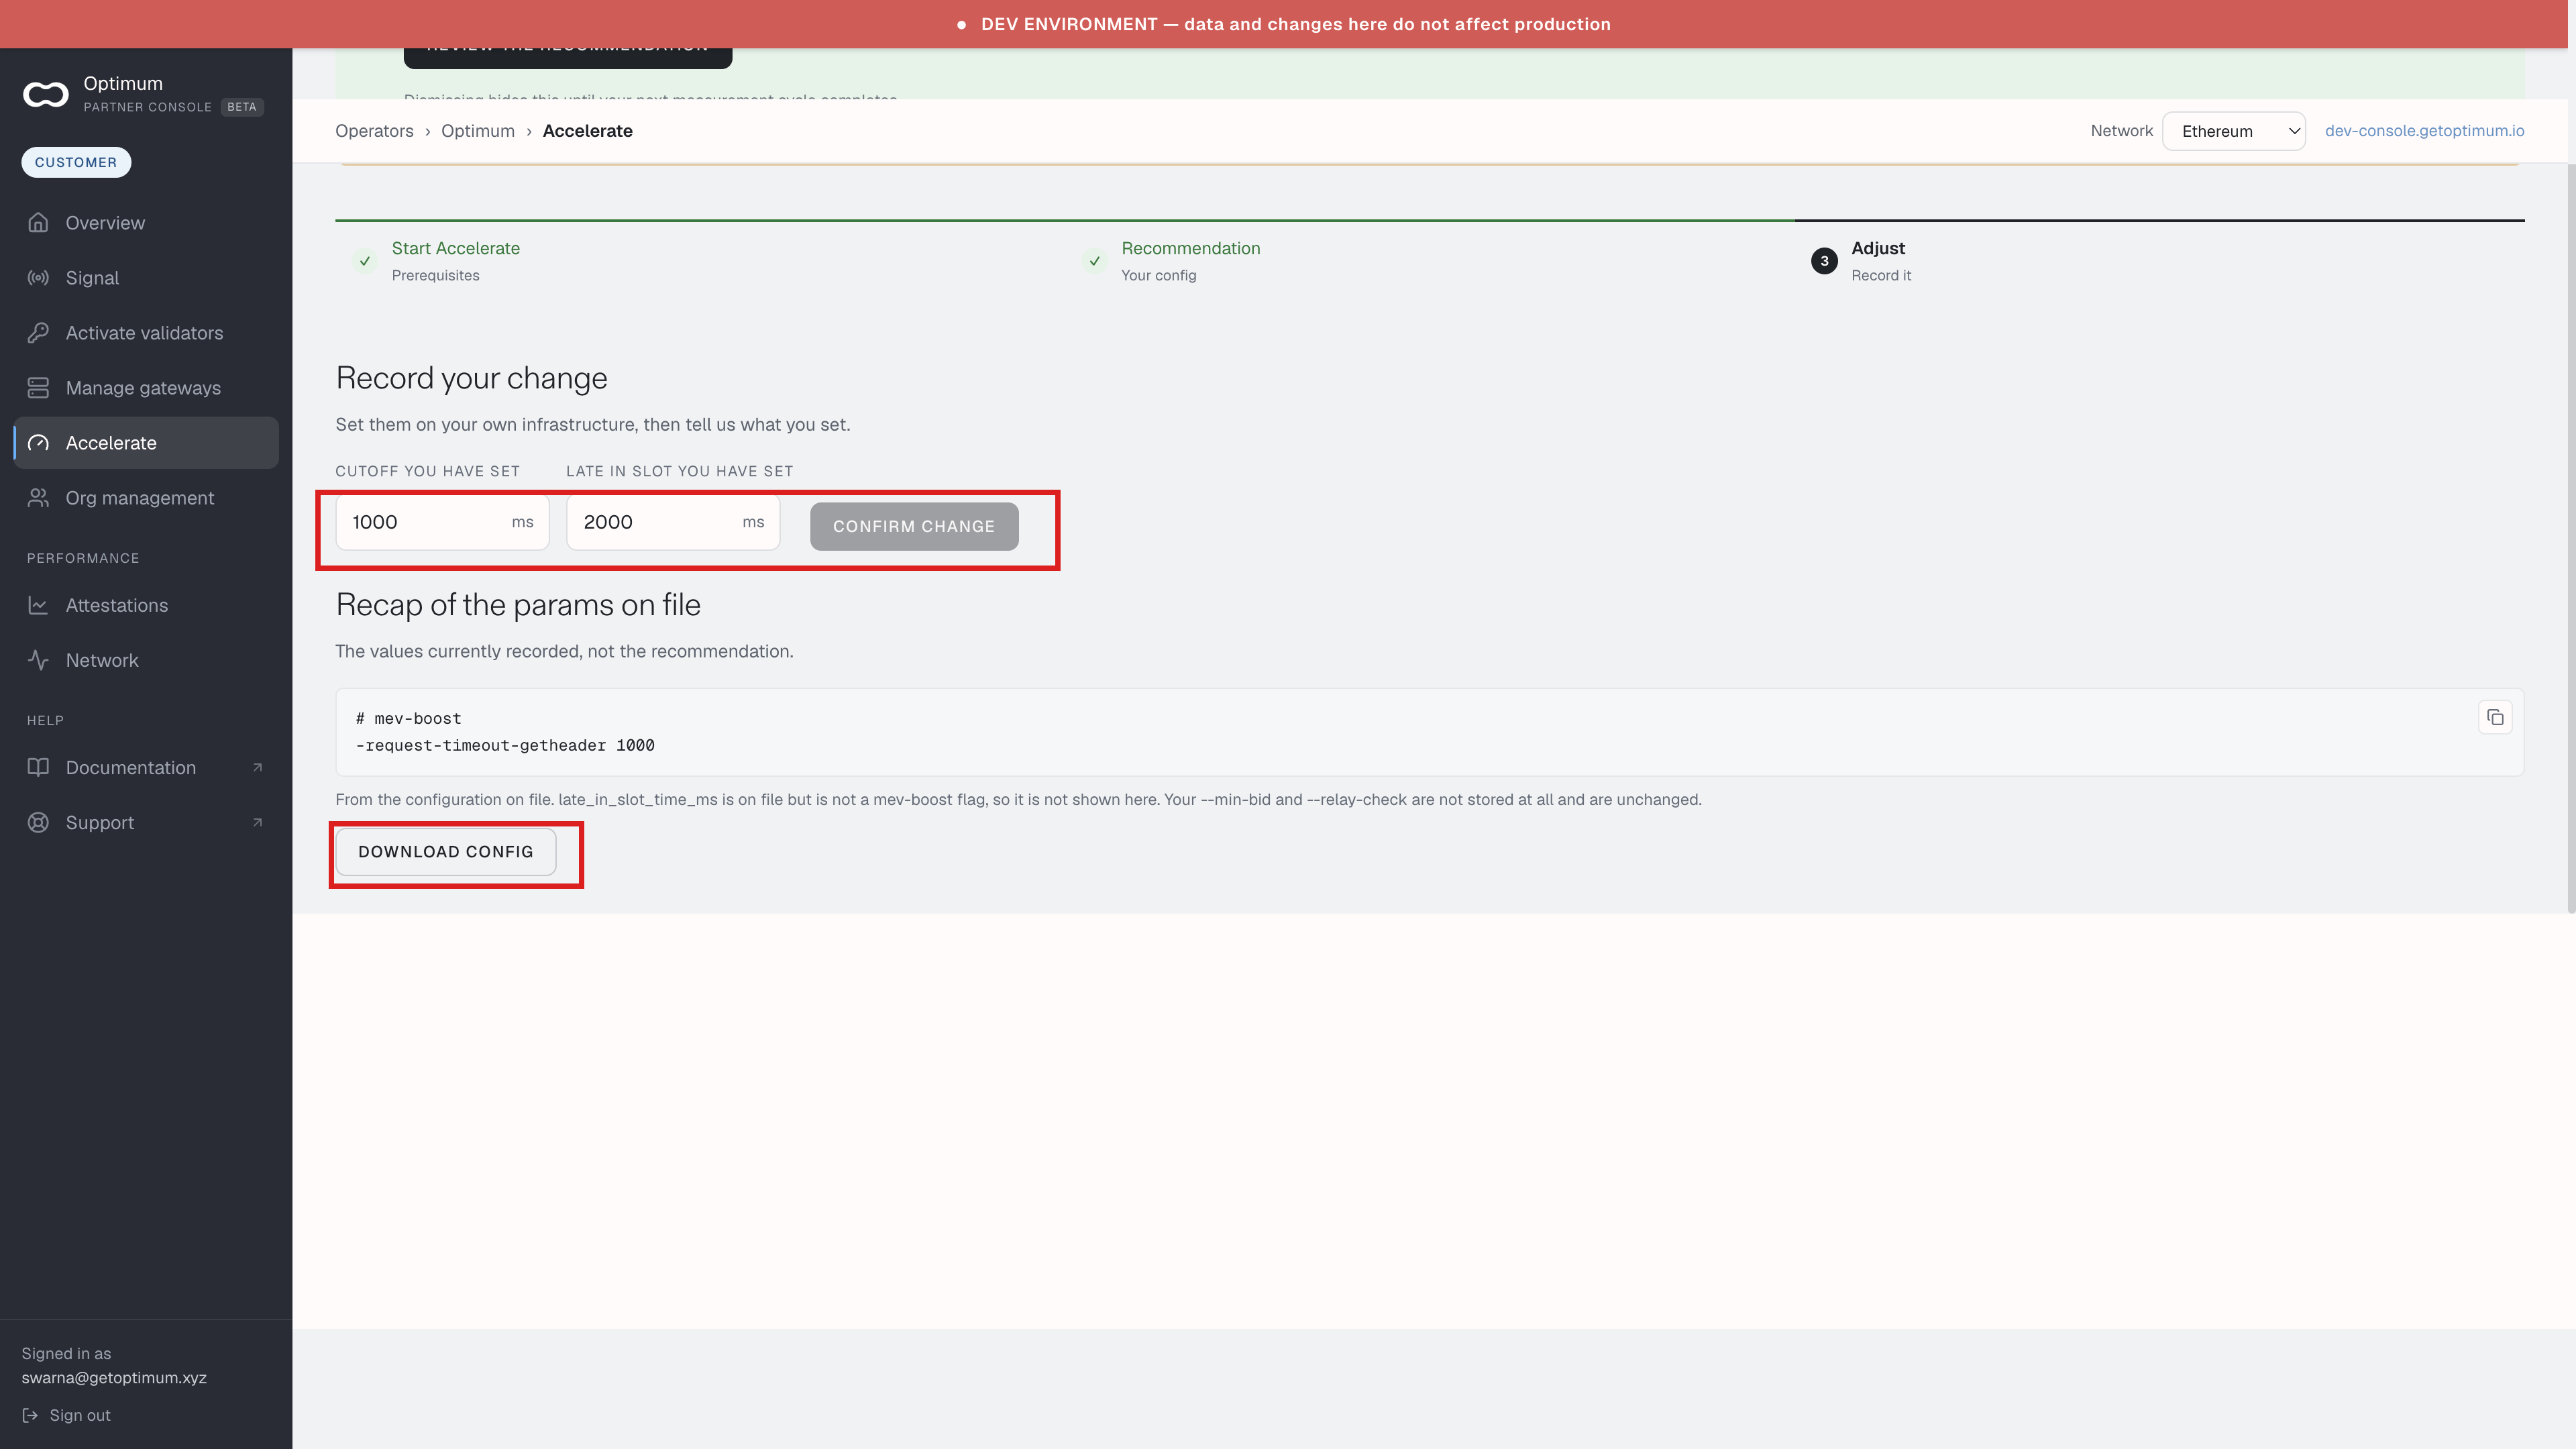Open the dev-console.getoptimum.io link
Screen dimensions: 2576x1449
(2424, 131)
